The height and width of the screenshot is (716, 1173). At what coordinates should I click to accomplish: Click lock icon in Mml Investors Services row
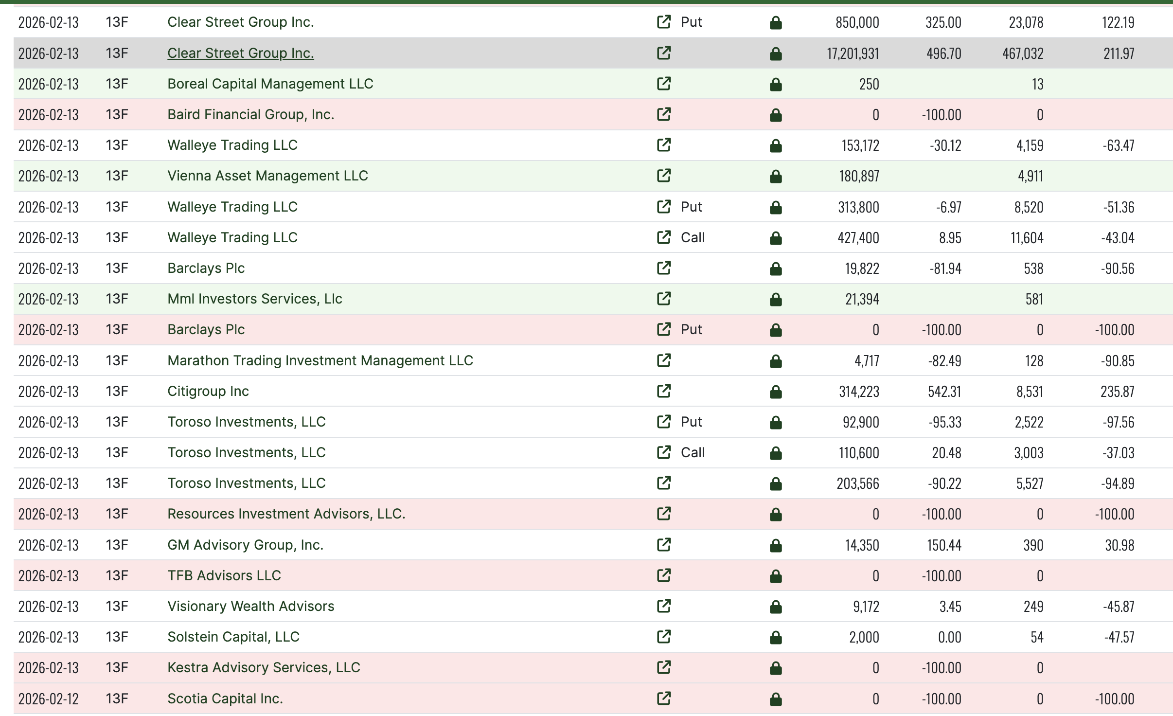coord(776,300)
